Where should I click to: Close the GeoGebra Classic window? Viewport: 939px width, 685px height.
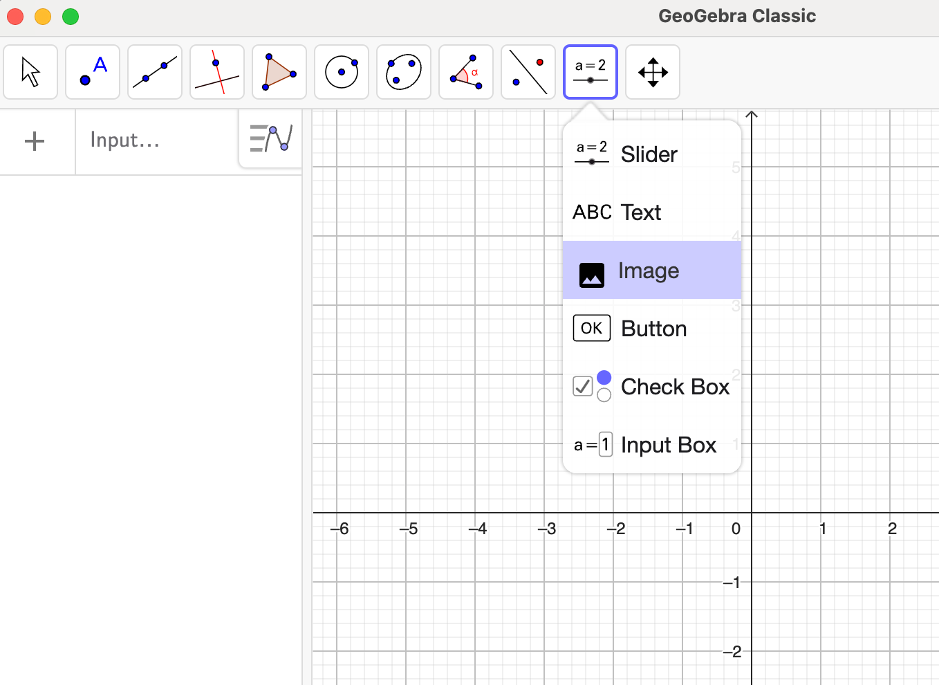(15, 17)
